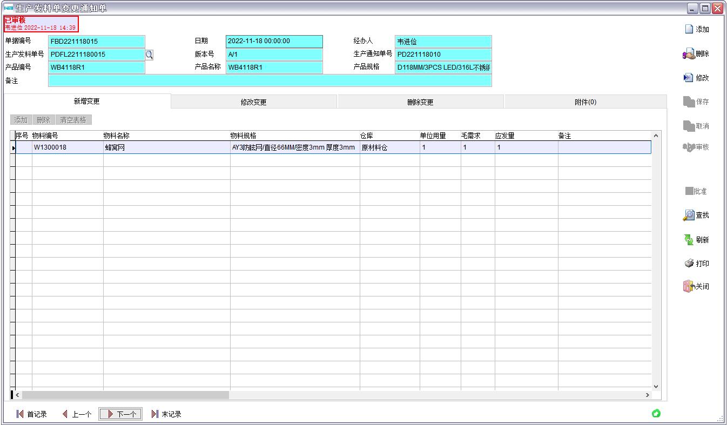Close form using 关闭 icon
Screen dimensions: 727x425
coord(689,287)
